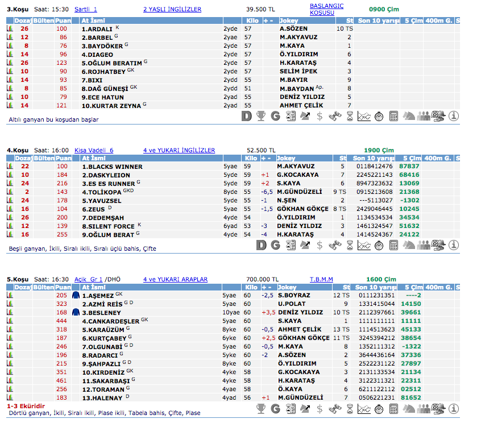This screenshot has height=423, width=481.
Task: Click '4 ve YUKARI ARAPLAR' link
Action: click(175, 279)
